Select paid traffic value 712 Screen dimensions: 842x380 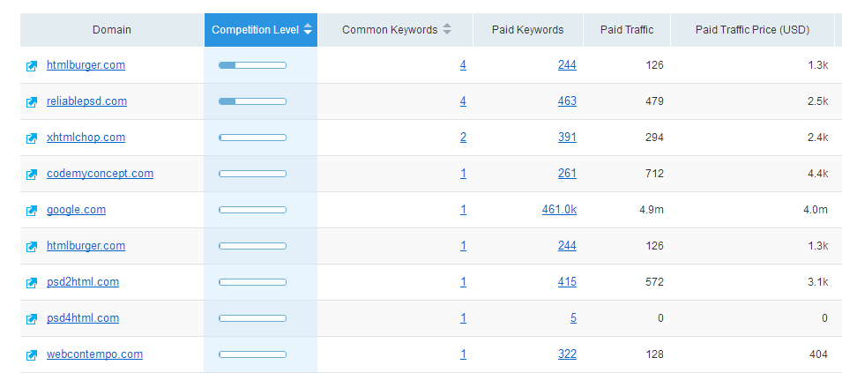pos(654,174)
